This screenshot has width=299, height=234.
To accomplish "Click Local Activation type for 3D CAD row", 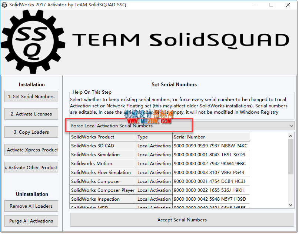I will coord(154,146).
